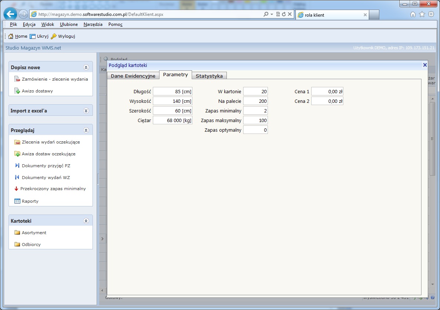Open Dokumenty przyjęć PZ link
This screenshot has height=310, width=440.
(46, 165)
